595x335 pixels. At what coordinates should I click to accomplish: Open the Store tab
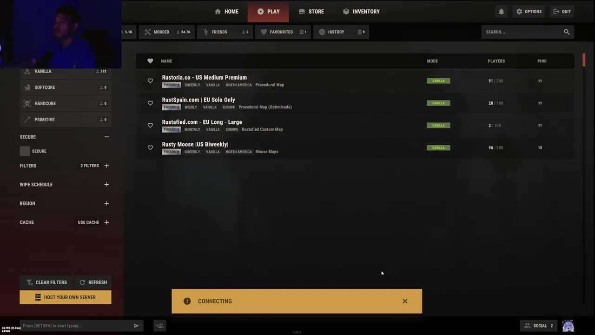[311, 12]
